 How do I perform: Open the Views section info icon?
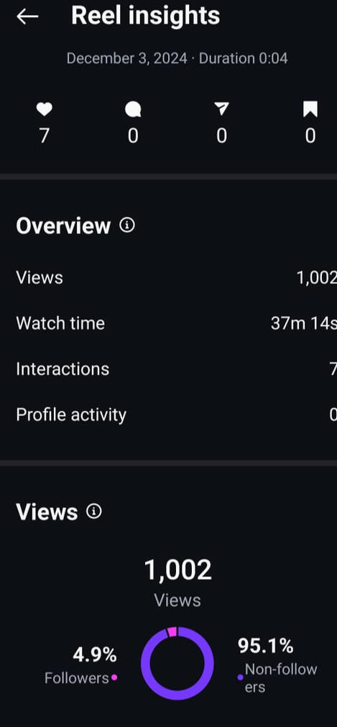click(x=94, y=512)
